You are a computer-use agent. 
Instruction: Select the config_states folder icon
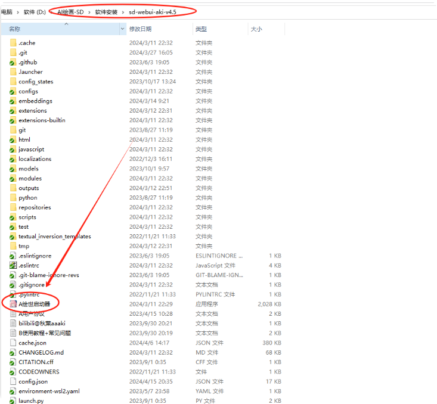[13, 82]
